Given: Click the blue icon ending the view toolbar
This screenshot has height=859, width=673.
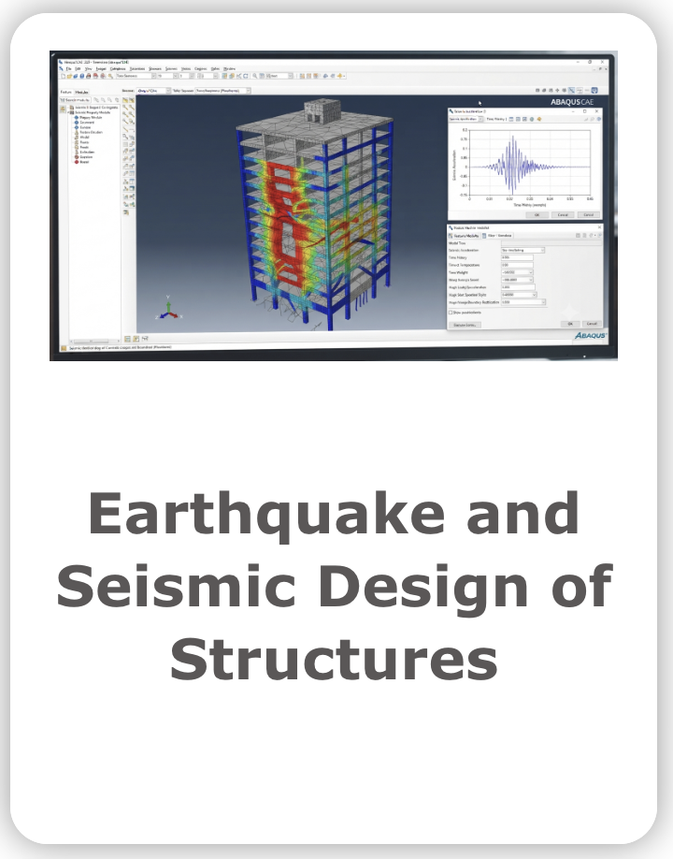Looking at the screenshot, I should coord(594,91).
